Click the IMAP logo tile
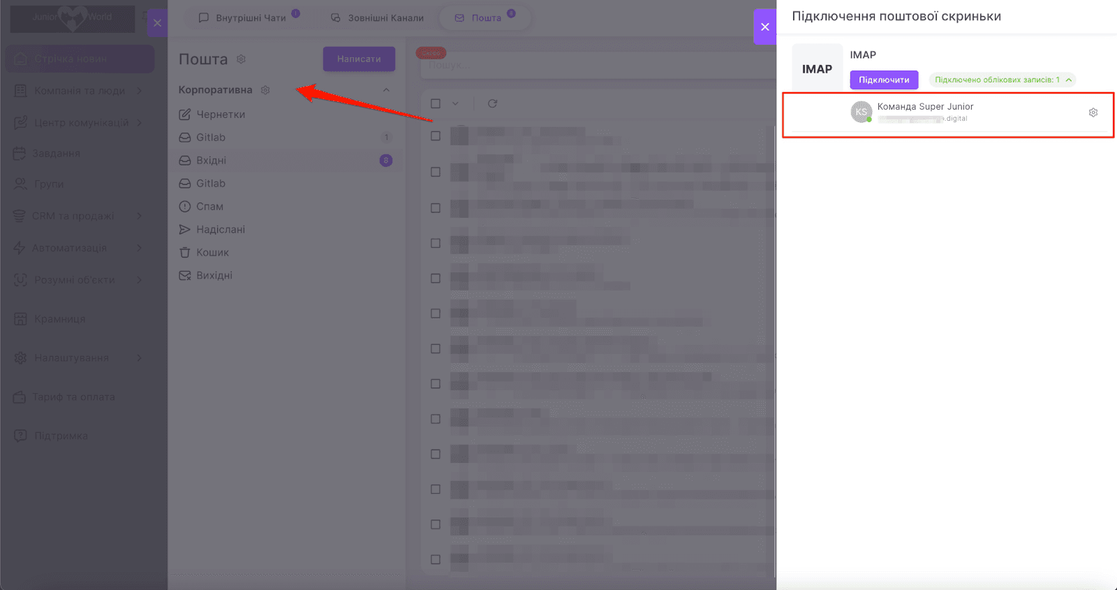This screenshot has width=1117, height=590. coord(817,68)
